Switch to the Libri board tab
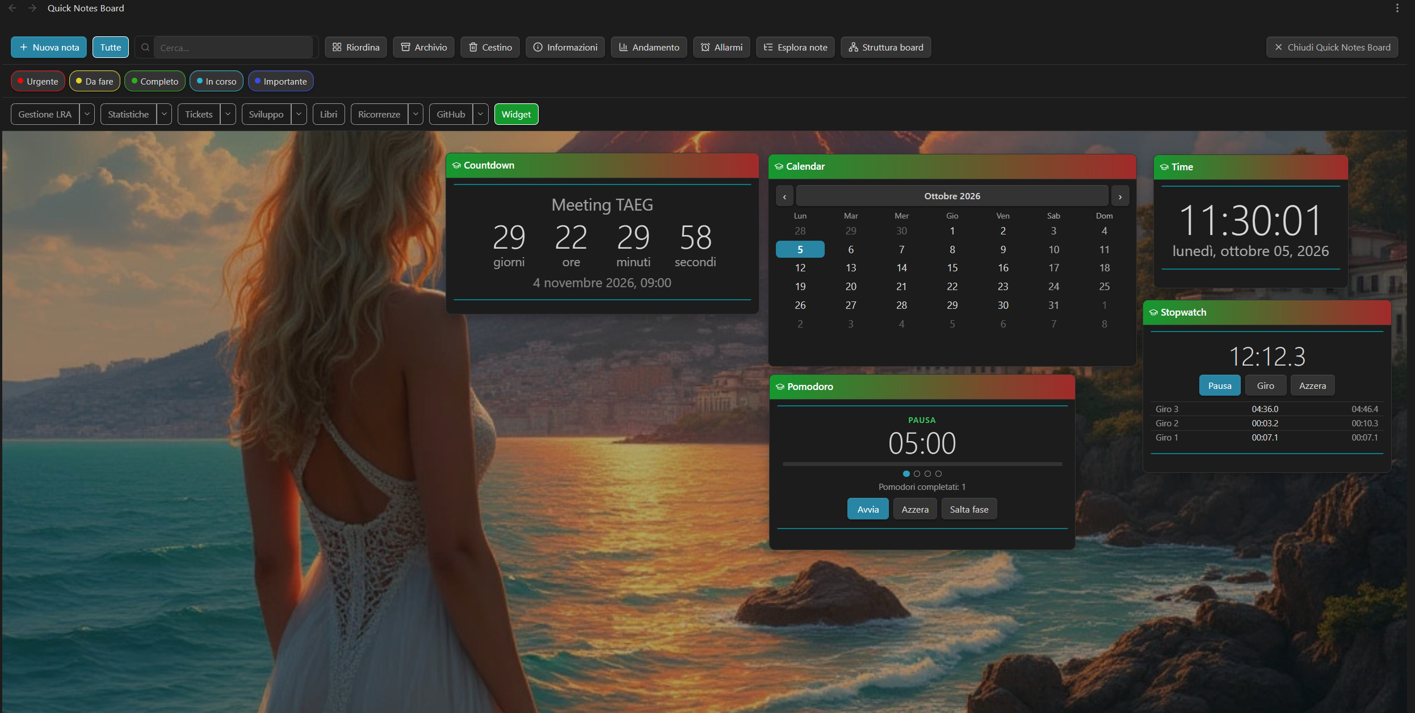 click(329, 114)
